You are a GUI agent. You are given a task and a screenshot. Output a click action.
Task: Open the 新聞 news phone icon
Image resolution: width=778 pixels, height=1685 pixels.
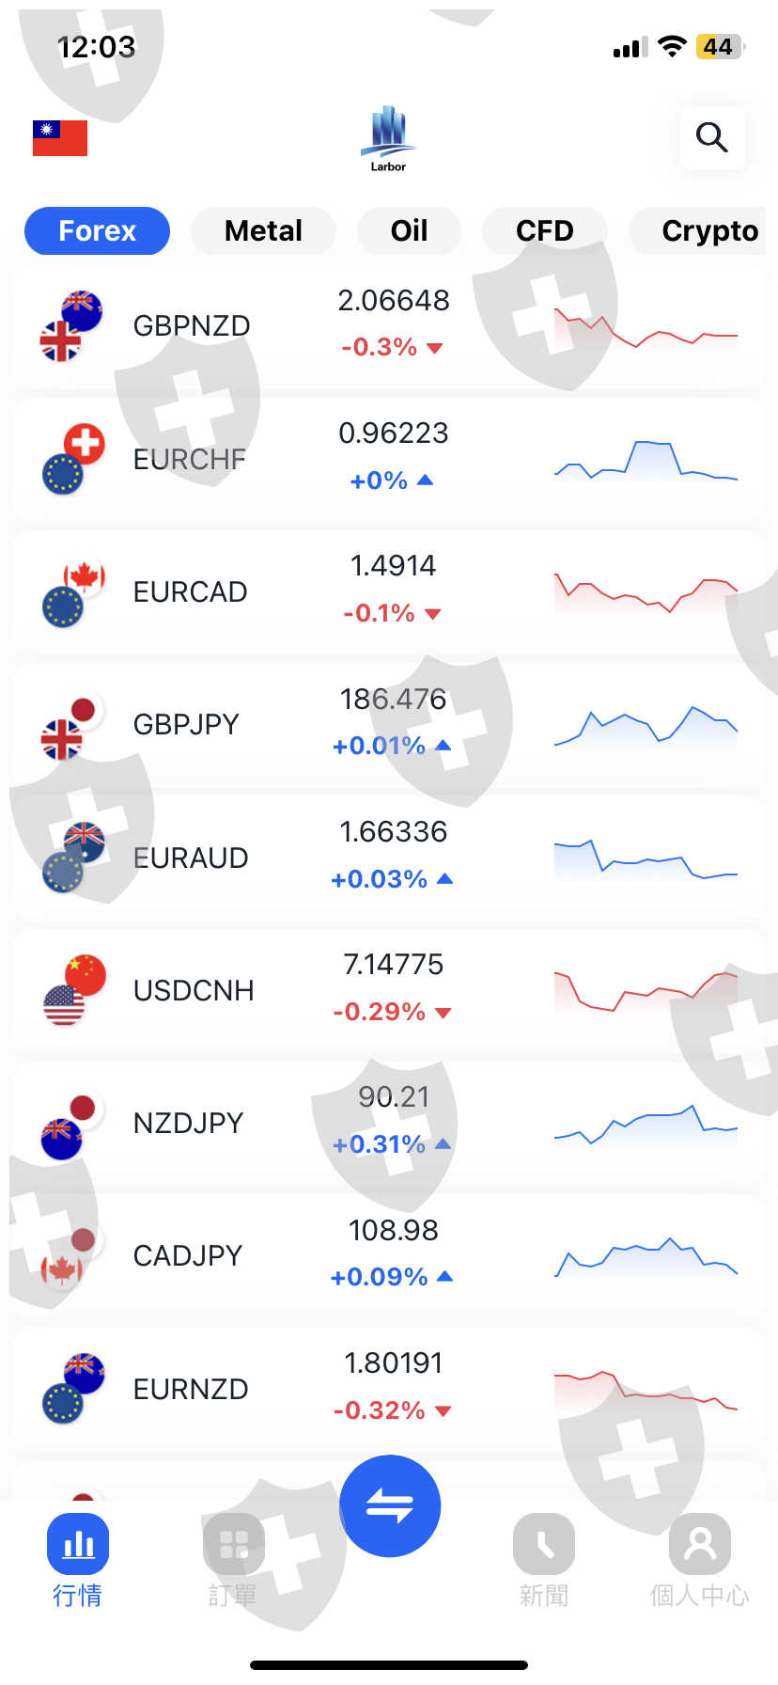point(543,1544)
